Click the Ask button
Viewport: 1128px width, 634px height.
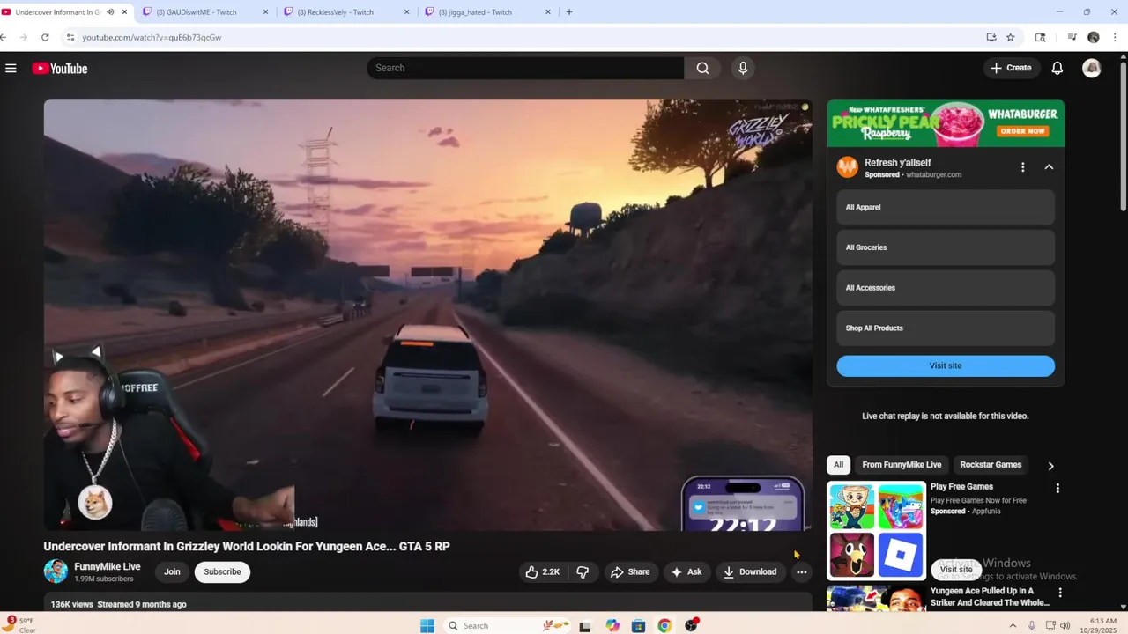click(686, 571)
